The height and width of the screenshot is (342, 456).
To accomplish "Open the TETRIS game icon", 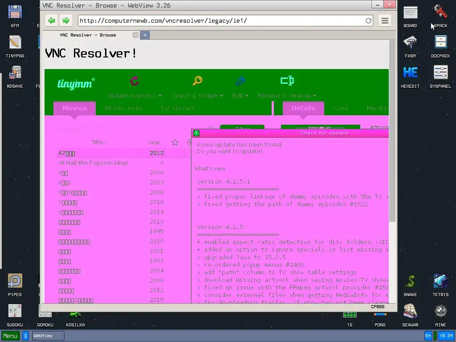I will tap(440, 285).
